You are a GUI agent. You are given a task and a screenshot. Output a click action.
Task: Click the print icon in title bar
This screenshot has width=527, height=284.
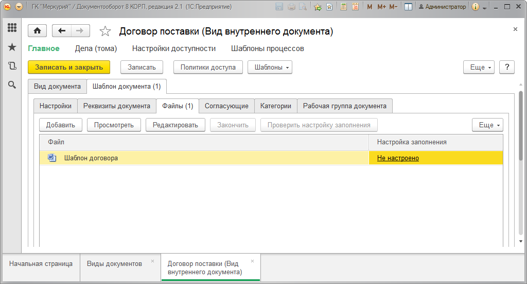(x=291, y=7)
